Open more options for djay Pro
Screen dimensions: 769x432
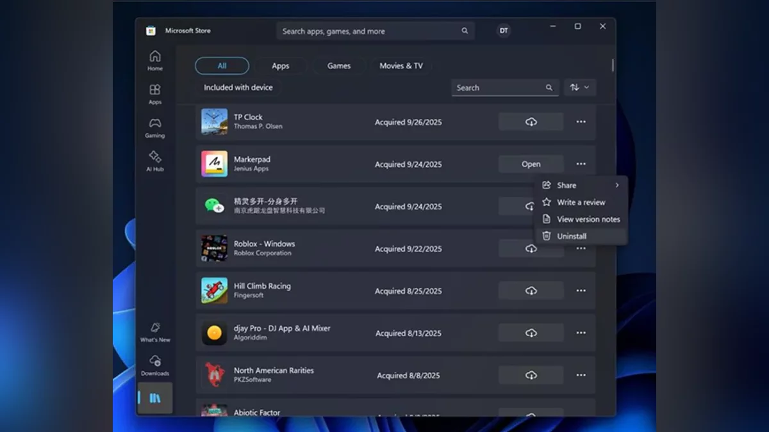(581, 333)
